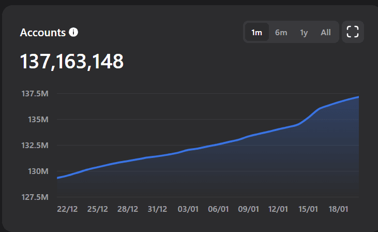Expand the chart with the fullscreen icon
This screenshot has width=378, height=232.
pyautogui.click(x=353, y=32)
